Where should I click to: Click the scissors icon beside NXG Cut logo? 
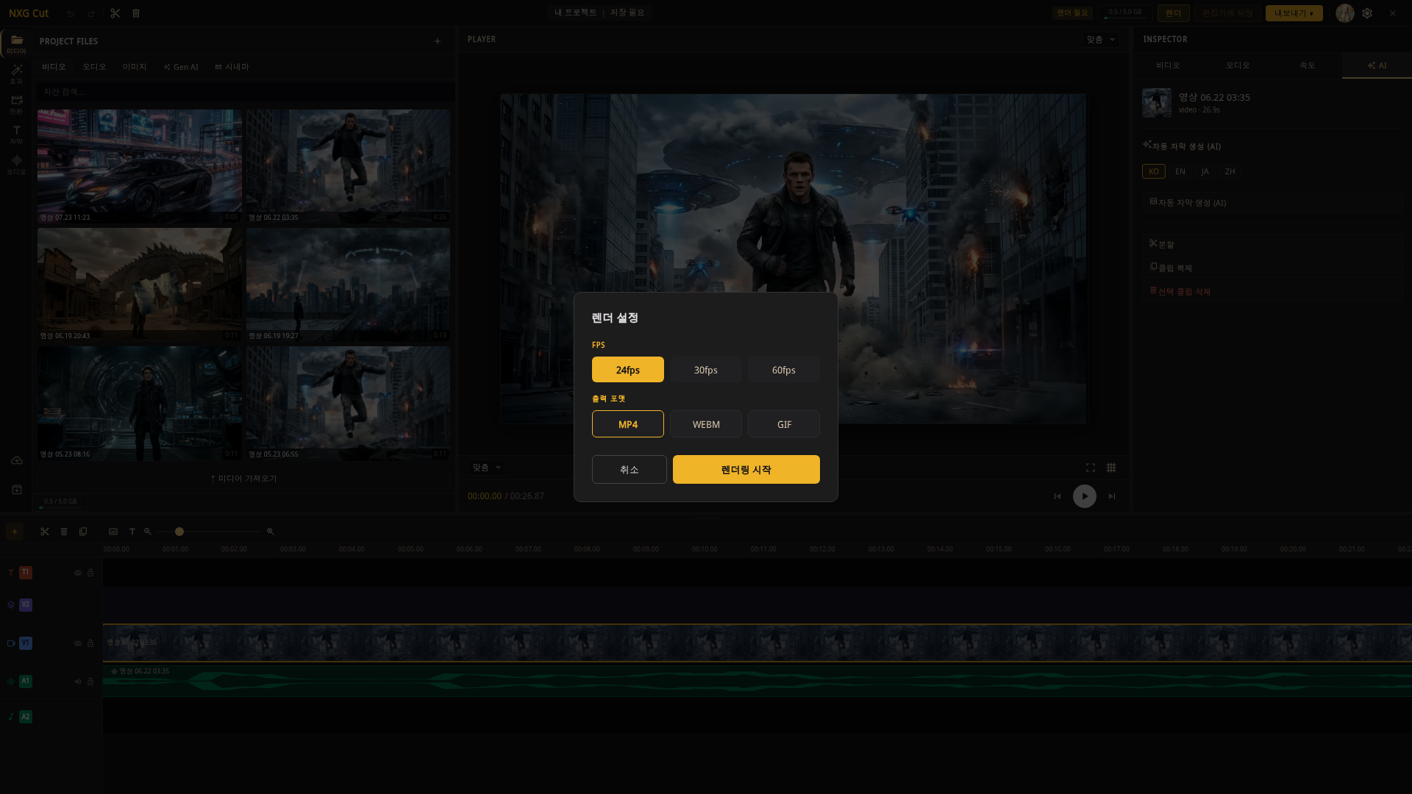(x=115, y=13)
